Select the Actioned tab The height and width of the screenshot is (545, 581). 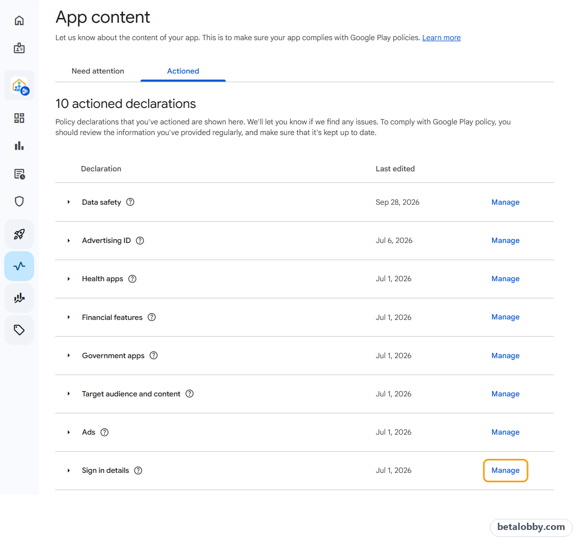[x=183, y=71]
